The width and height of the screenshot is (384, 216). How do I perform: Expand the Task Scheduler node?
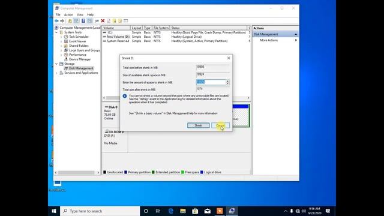tap(61, 37)
